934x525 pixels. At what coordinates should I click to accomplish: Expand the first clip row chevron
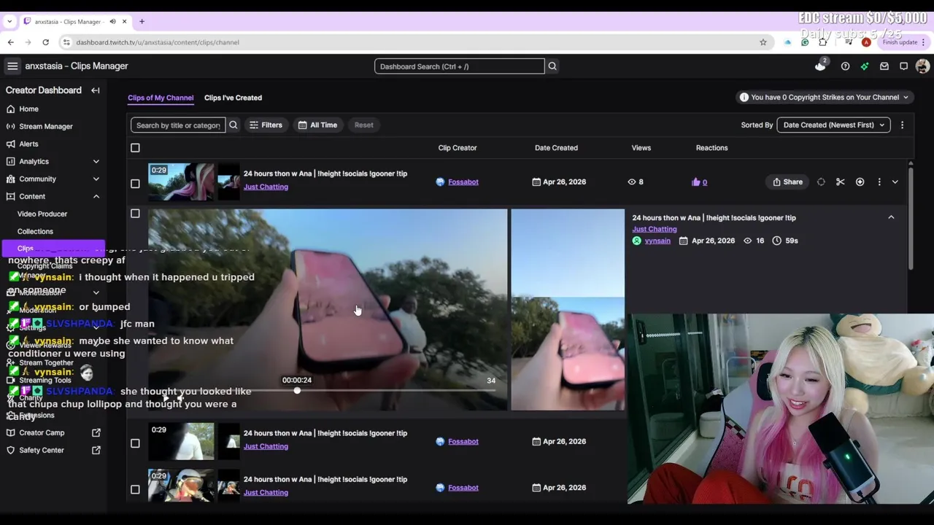(x=895, y=182)
